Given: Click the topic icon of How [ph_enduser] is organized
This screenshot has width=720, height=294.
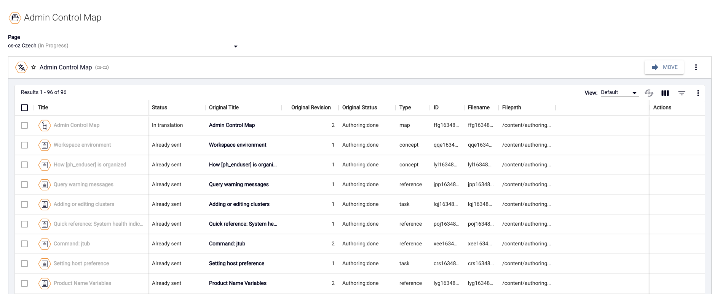Looking at the screenshot, I should click(x=45, y=165).
